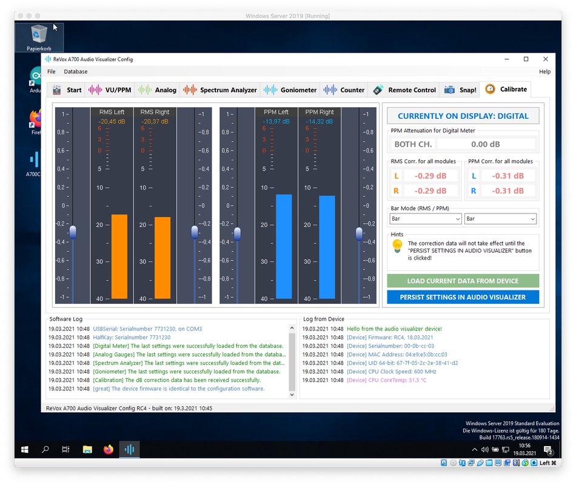Open the A700C desktop shortcut
The image size is (576, 485).
point(33,164)
